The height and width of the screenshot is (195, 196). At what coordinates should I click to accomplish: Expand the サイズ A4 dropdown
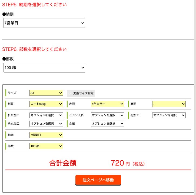pyautogui.click(x=46, y=93)
